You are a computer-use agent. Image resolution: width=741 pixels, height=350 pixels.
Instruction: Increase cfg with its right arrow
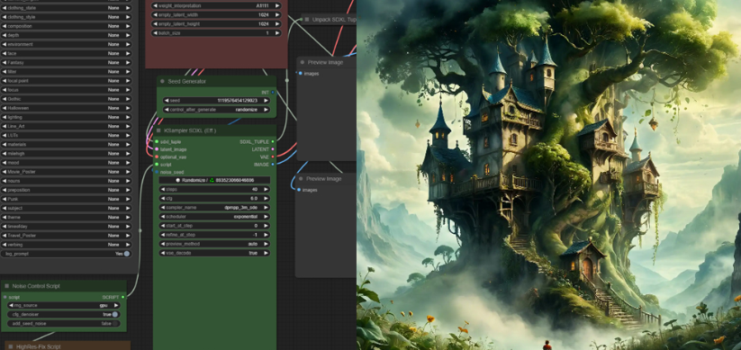click(267, 198)
